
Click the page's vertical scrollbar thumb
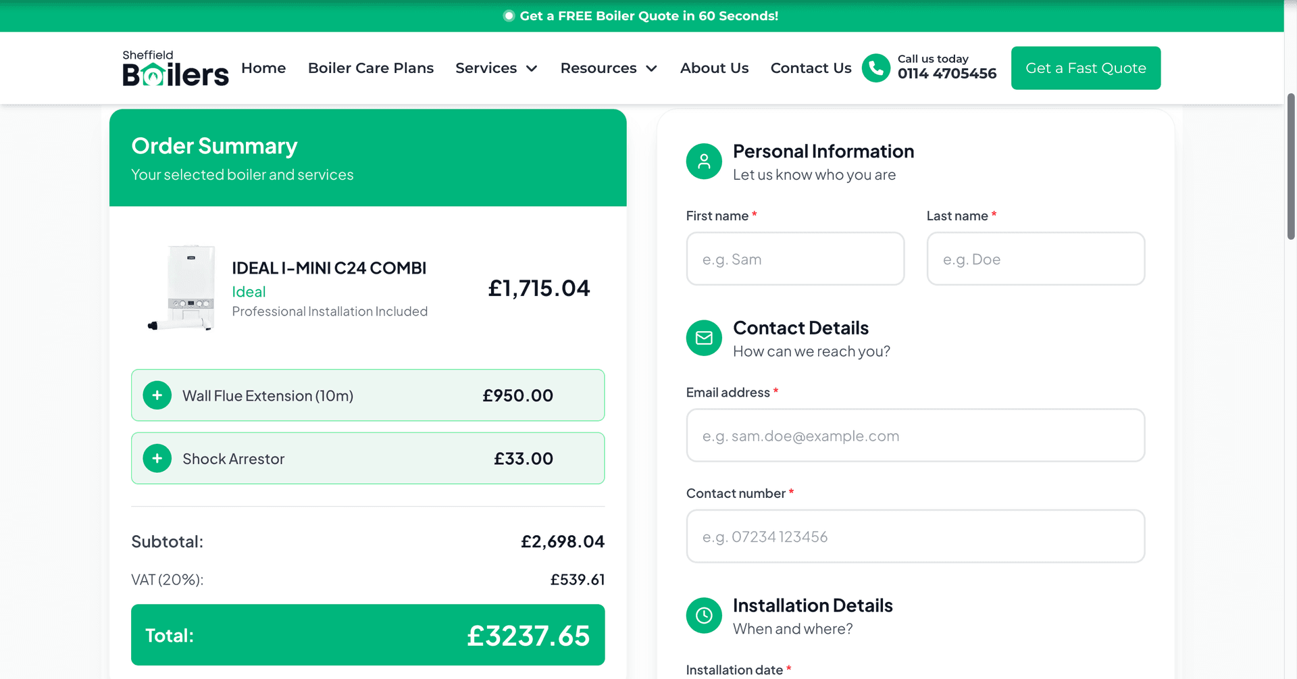click(1291, 166)
